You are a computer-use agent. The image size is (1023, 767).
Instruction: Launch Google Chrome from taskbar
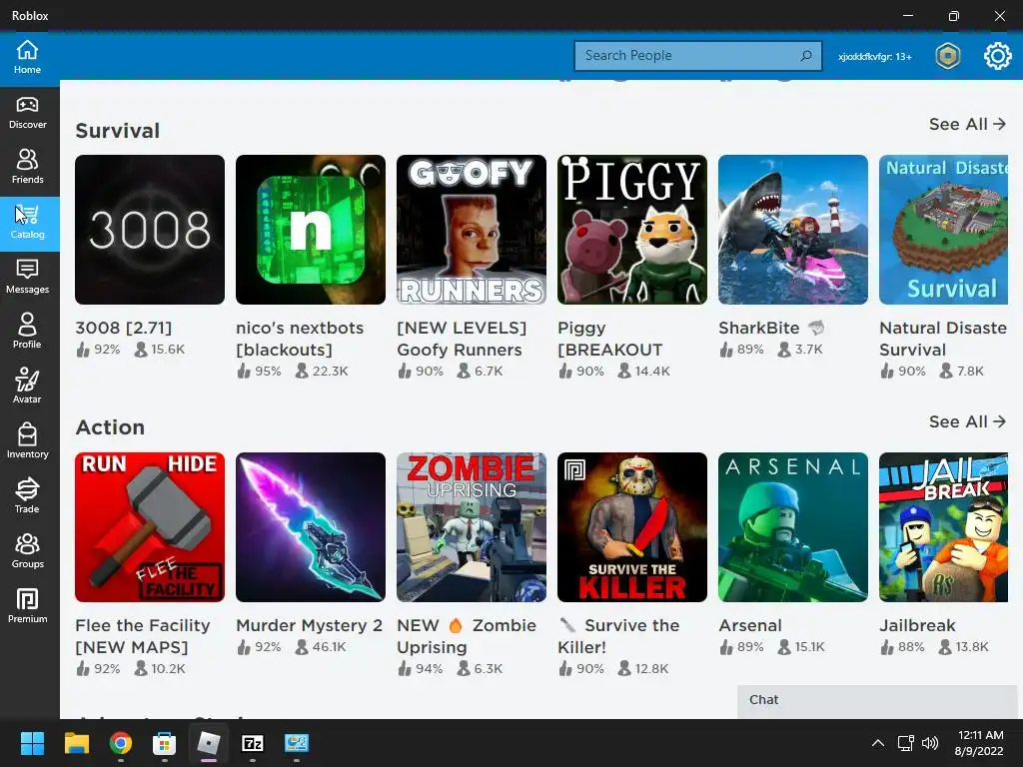121,743
